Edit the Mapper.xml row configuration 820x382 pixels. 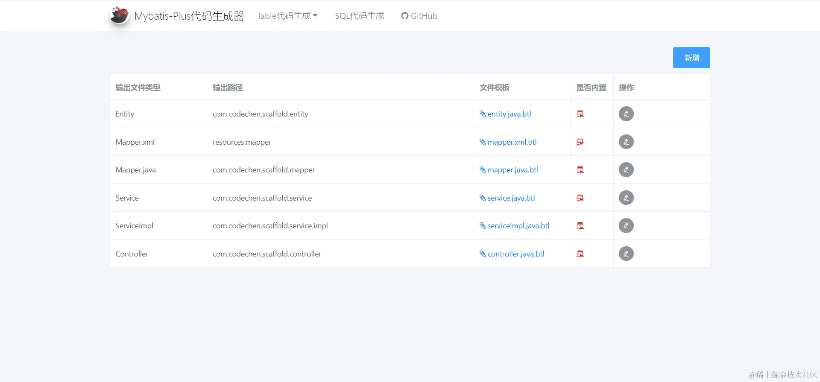point(626,142)
